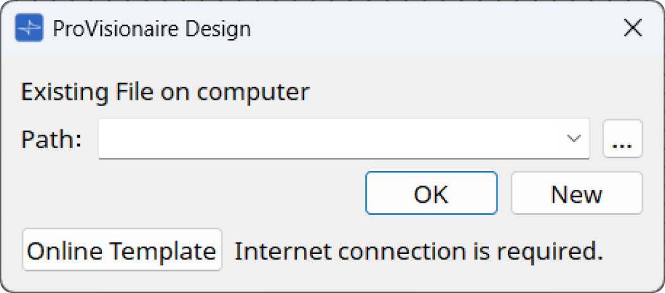Place cursor inside Path combo box
665x293 pixels.
coord(331,139)
